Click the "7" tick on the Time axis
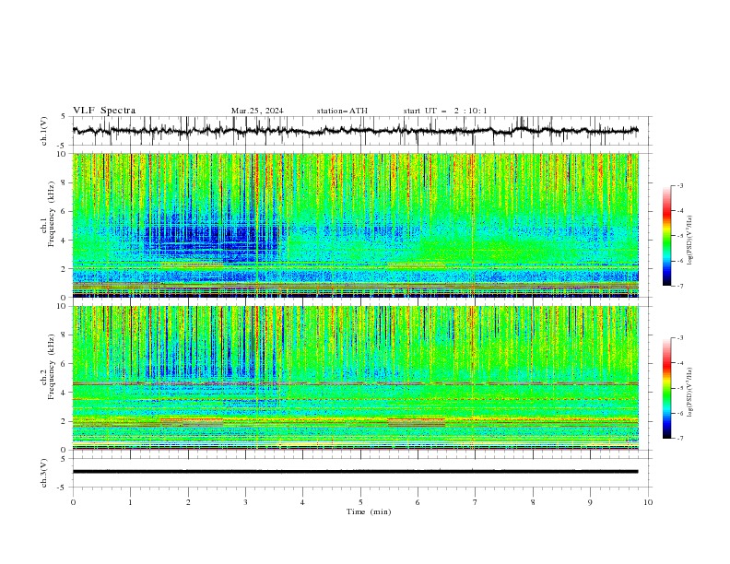 pos(476,502)
